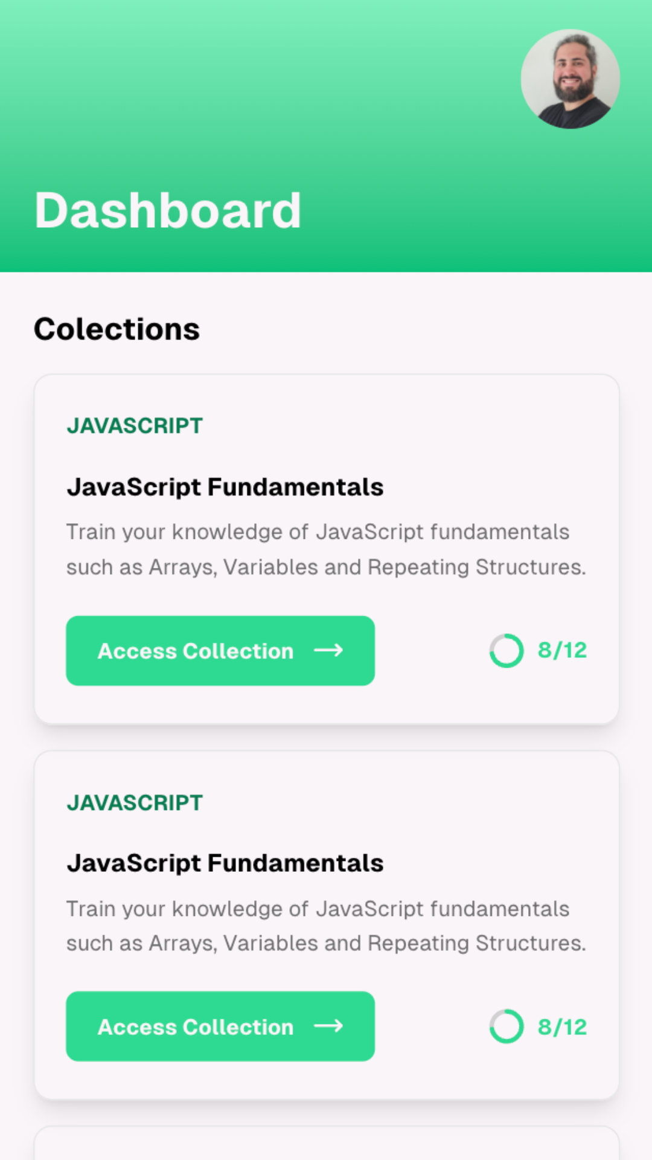The height and width of the screenshot is (1160, 652).
Task: Click the JAVASCRIPT category label in second card
Action: 135,803
